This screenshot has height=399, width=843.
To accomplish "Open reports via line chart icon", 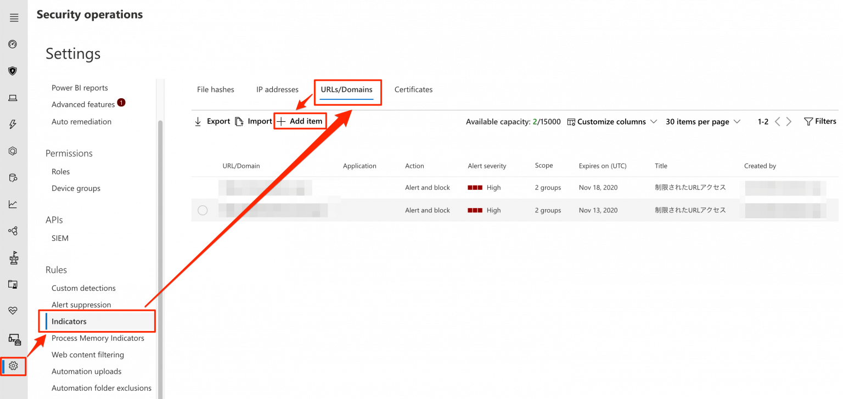I will click(12, 204).
